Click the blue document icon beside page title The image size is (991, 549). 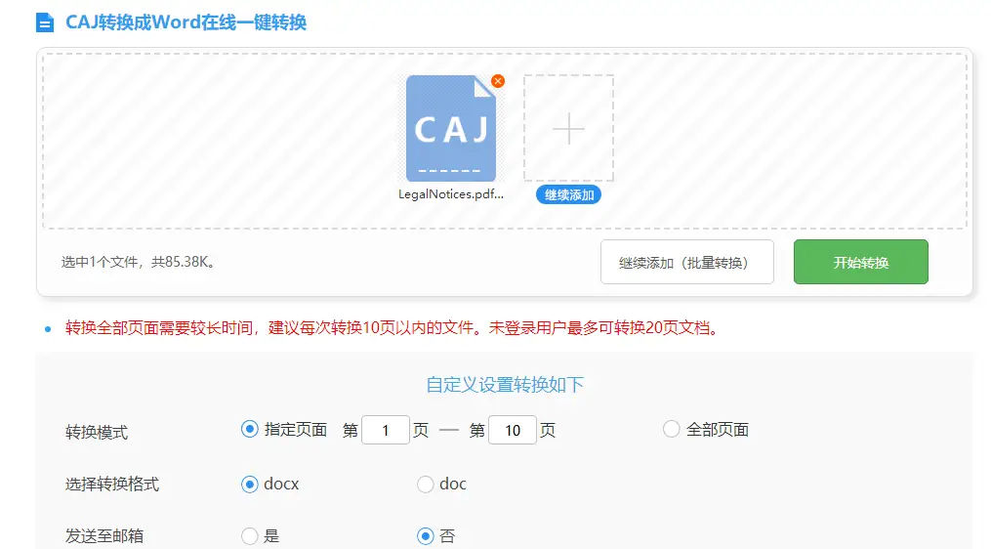45,22
